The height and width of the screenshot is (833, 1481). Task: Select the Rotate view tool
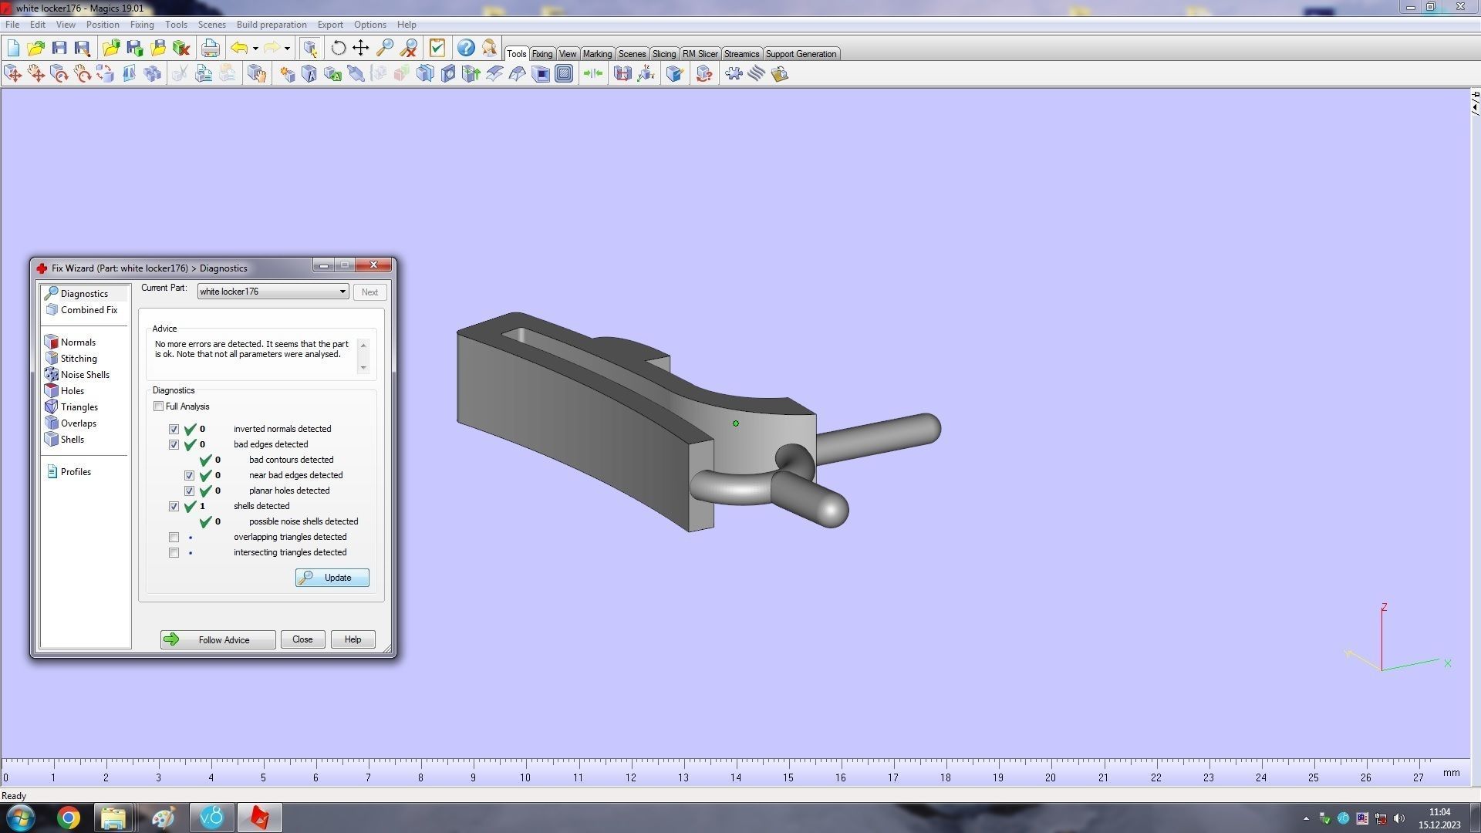(338, 49)
